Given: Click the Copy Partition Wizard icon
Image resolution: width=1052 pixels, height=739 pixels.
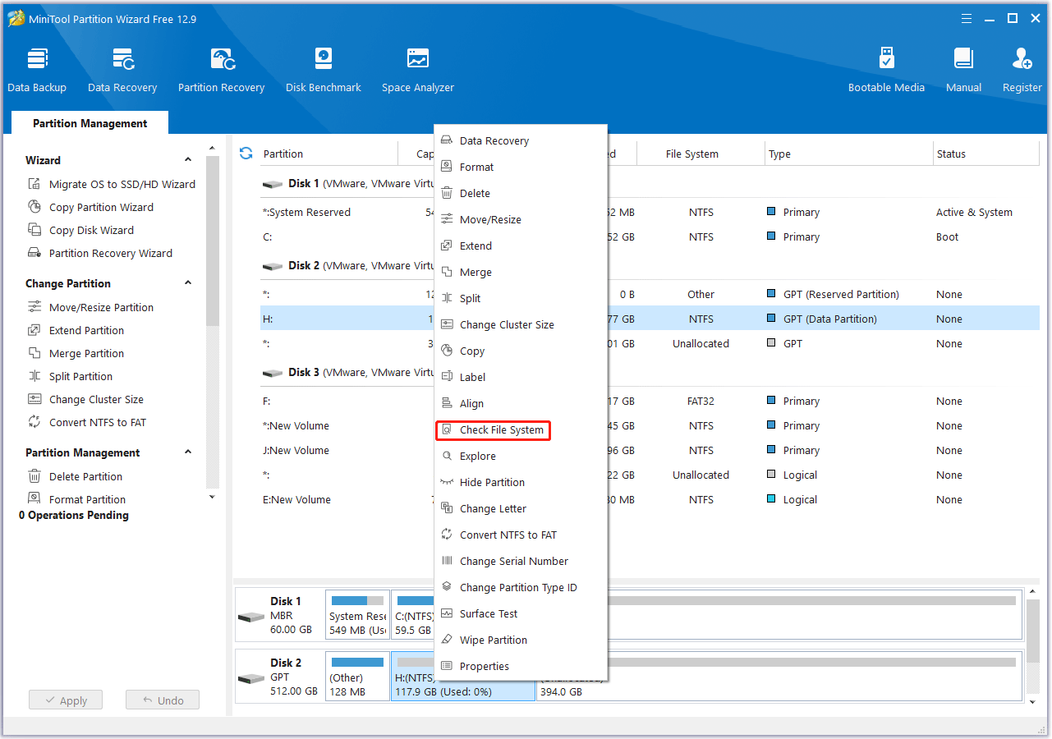Looking at the screenshot, I should click(34, 207).
